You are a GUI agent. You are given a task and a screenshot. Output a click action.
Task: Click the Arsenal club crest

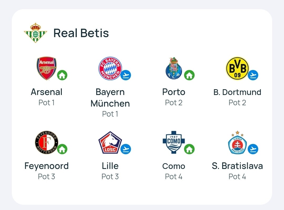coord(47,68)
